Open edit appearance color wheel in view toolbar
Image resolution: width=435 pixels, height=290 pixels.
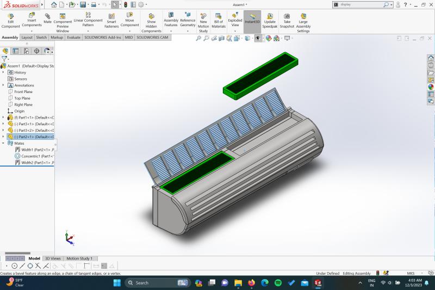(268, 38)
